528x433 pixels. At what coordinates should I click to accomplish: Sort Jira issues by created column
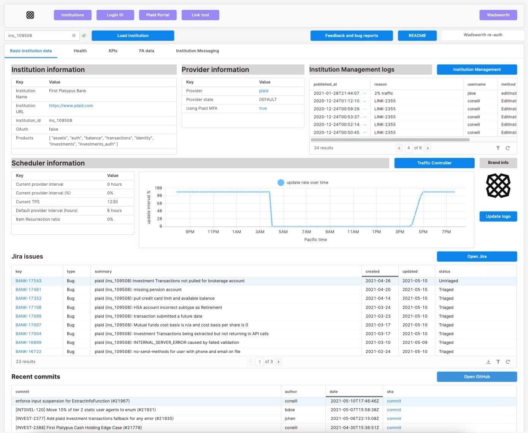(373, 271)
